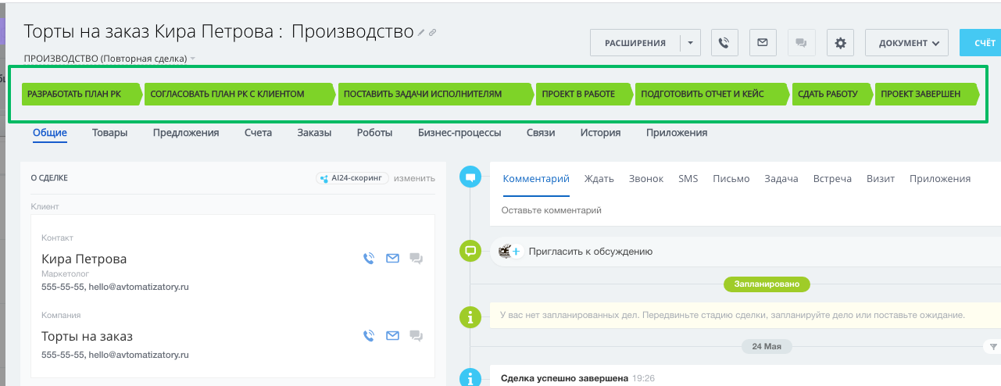
Task: Select the Задача activity tab
Action: pyautogui.click(x=781, y=179)
